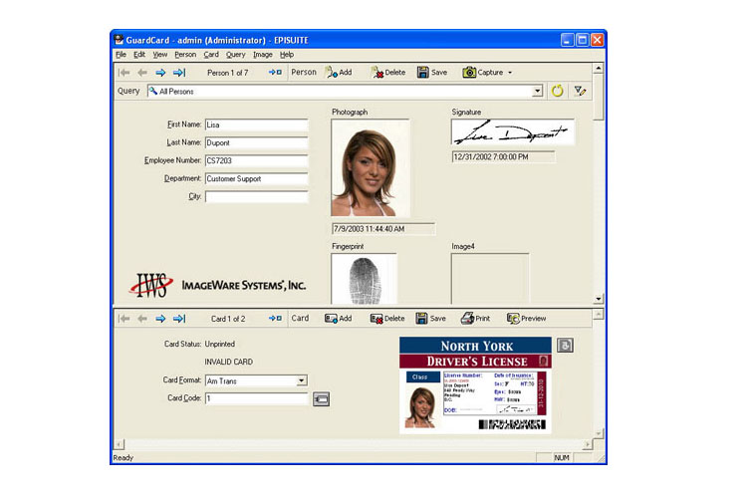The width and height of the screenshot is (747, 498).
Task: Jump to last card record arrow
Action: click(179, 319)
